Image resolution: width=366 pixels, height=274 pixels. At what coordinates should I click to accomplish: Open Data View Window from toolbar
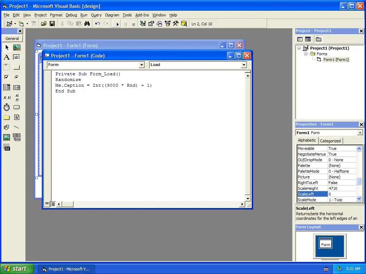(x=184, y=24)
